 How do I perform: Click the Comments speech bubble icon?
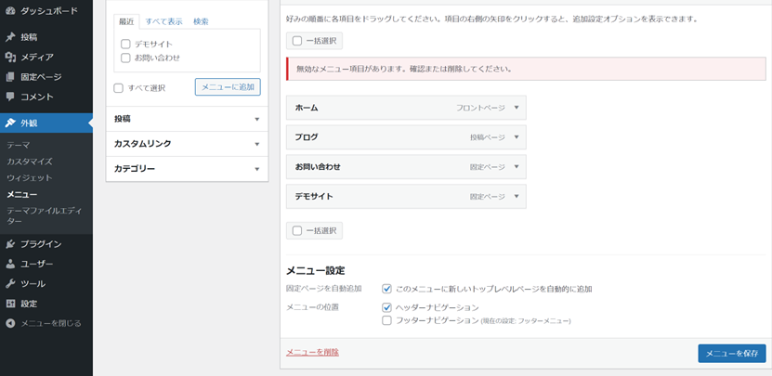[10, 97]
